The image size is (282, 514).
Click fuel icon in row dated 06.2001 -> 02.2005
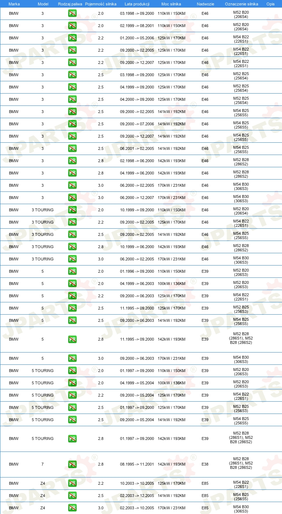(x=72, y=148)
